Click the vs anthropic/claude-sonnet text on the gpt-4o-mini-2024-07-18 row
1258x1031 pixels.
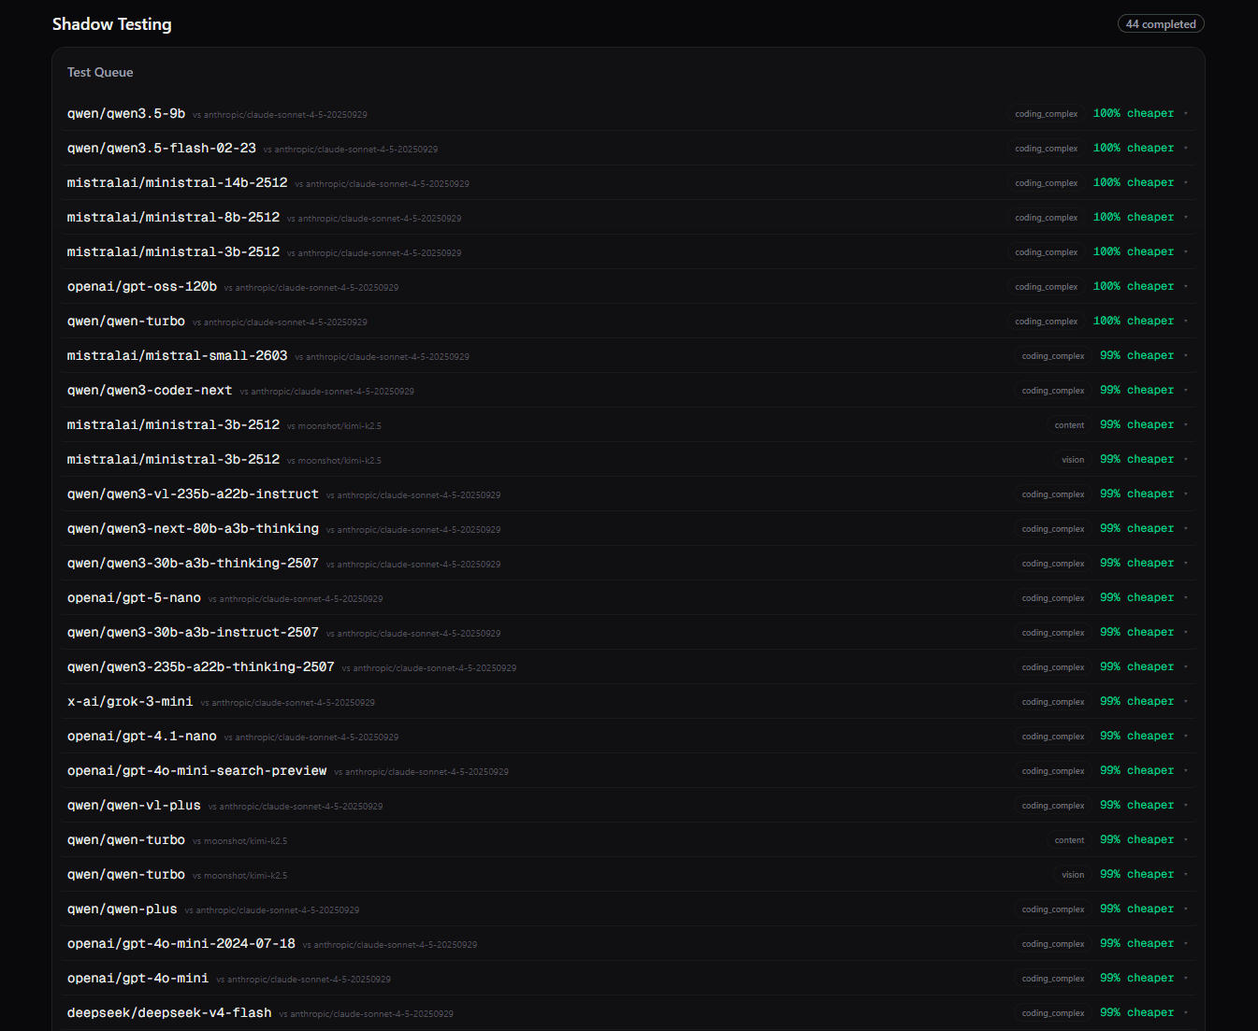pos(390,945)
